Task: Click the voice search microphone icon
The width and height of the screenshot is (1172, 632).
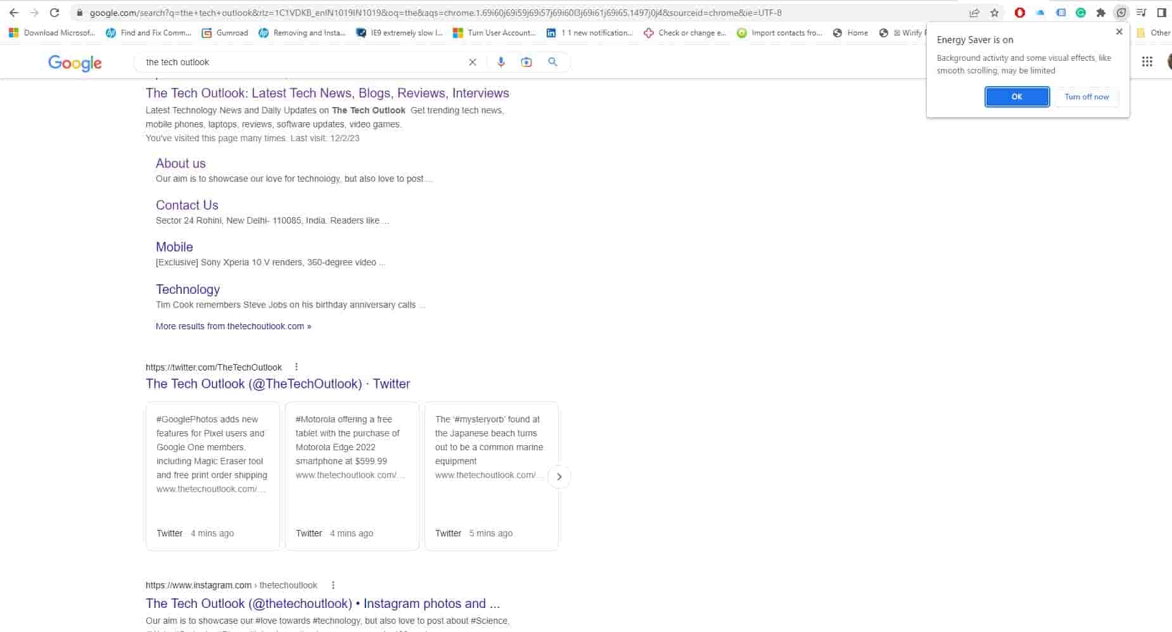Action: tap(501, 62)
